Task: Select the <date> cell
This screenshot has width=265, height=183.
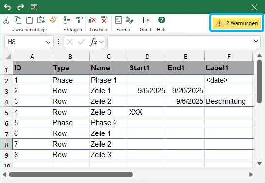Action: click(x=229, y=80)
